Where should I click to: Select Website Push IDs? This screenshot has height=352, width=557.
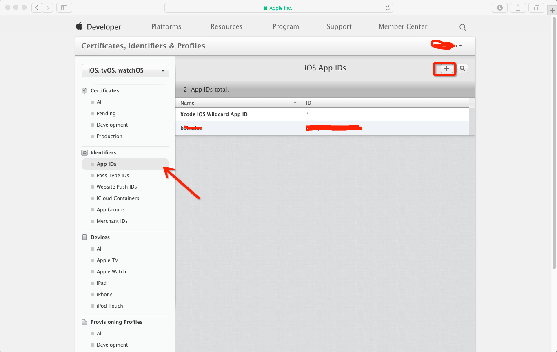117,187
